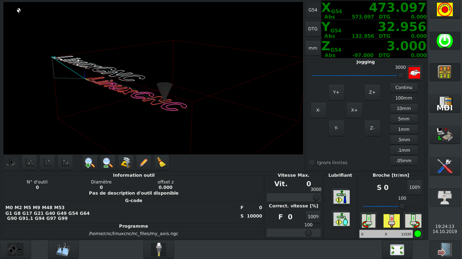Start spindle reverse
Viewport: 462px width, 259px height.
point(368,221)
